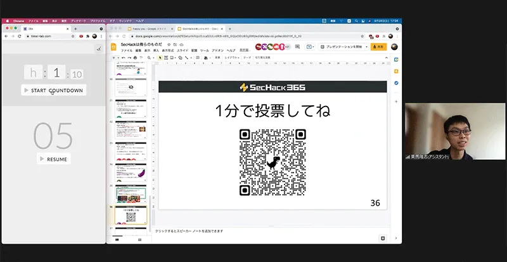Screen dimensions: 507x262
Task: Click the テーマ theme button
Action: tap(247, 58)
